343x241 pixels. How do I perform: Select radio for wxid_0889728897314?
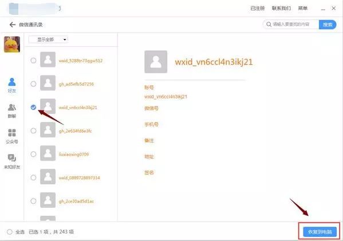click(x=33, y=177)
